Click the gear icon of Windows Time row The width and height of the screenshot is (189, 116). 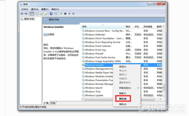[83, 92]
